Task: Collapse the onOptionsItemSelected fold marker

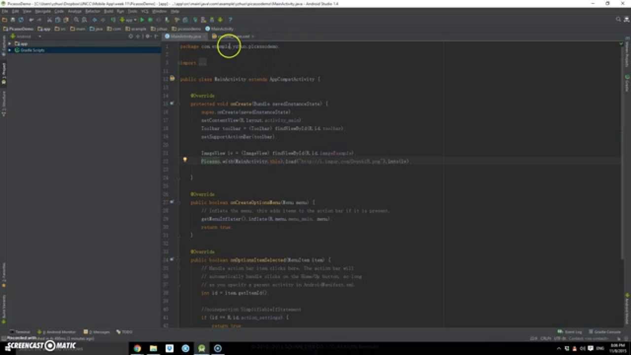Action: pyautogui.click(x=179, y=260)
